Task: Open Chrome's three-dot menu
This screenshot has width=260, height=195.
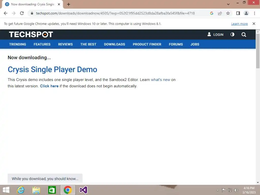Action: (254, 13)
